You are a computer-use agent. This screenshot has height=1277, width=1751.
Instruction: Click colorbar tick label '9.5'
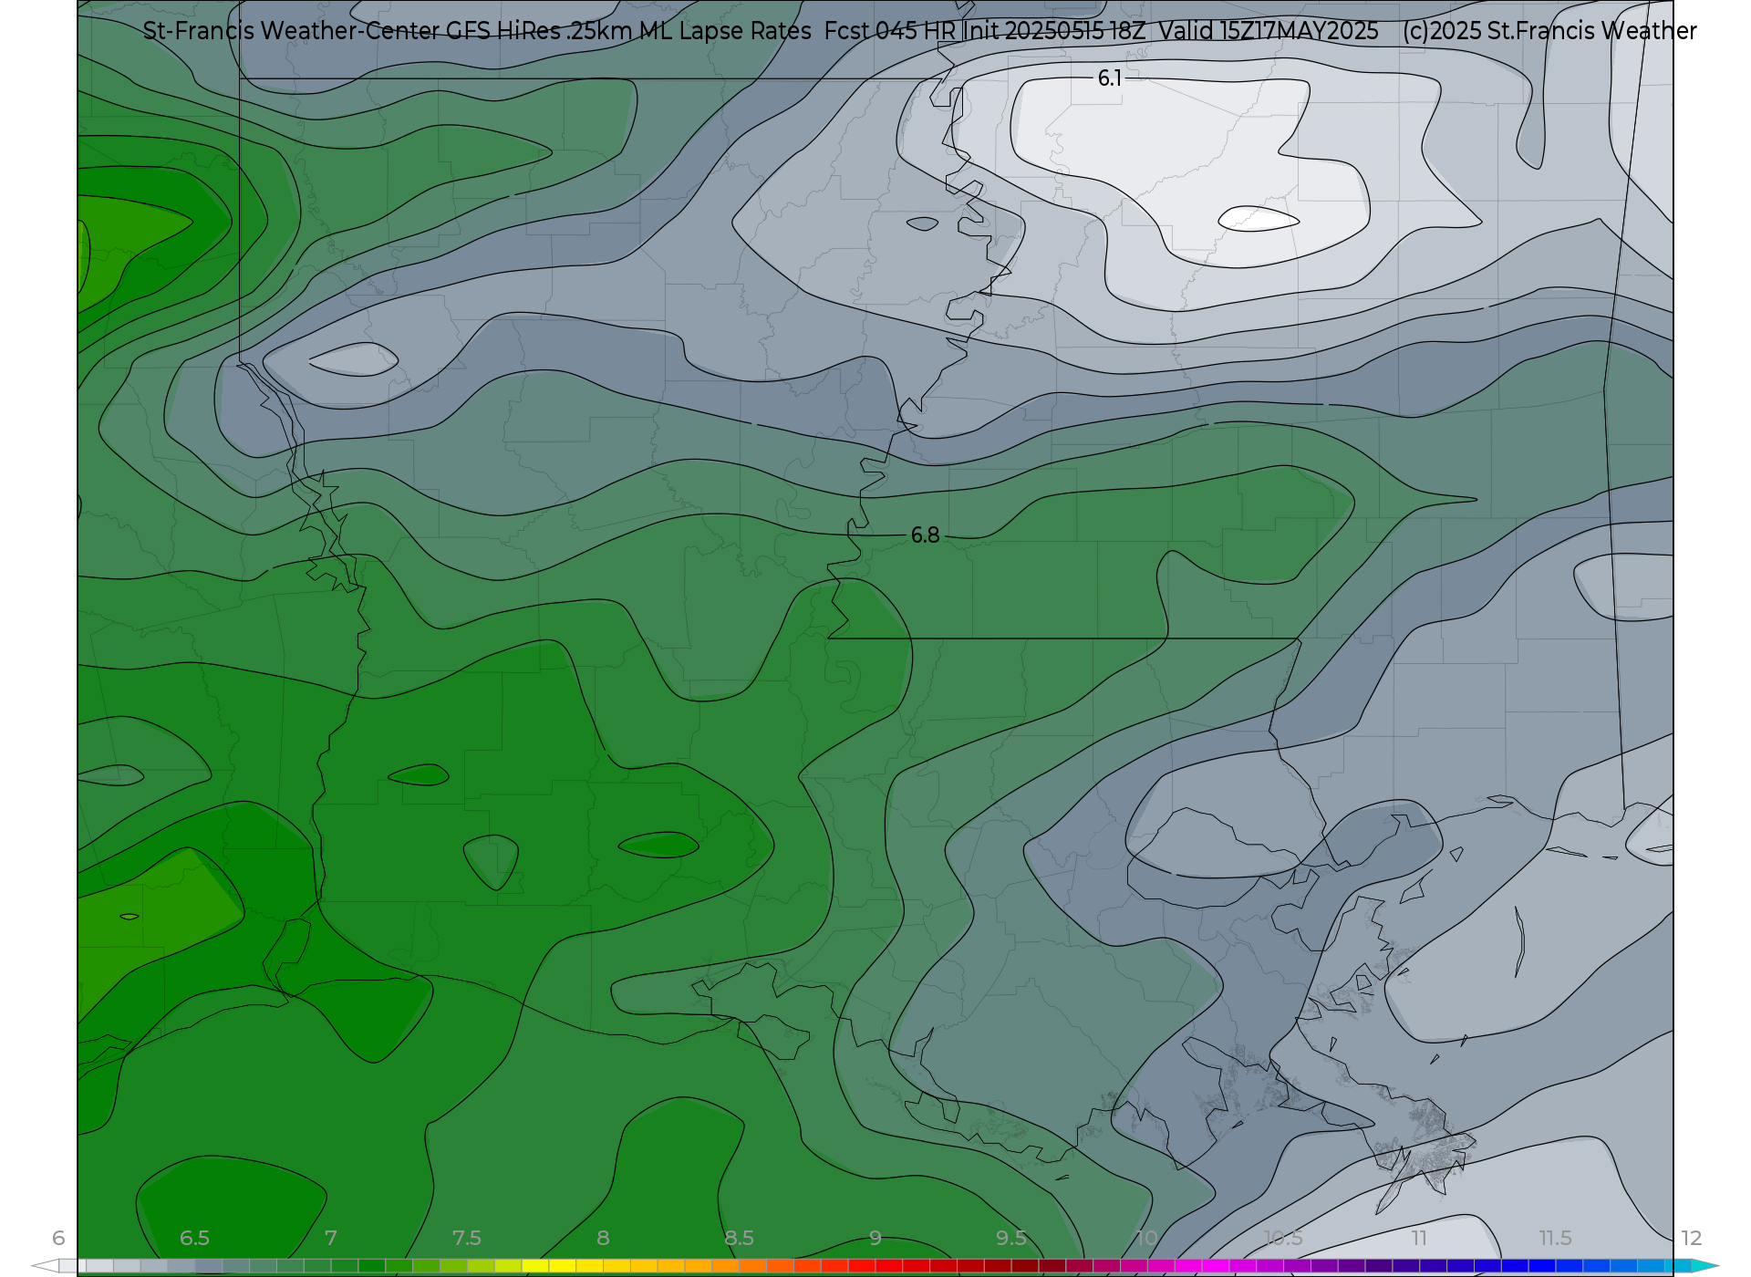pos(1011,1238)
